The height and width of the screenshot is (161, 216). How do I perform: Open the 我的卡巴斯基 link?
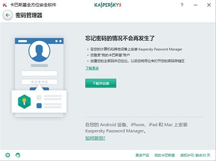coord(164,155)
